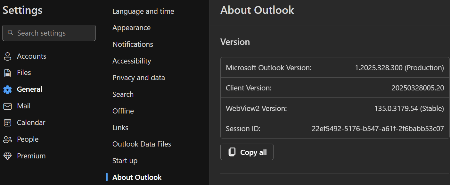
Task: Select the About Outlook page
Action: coord(137,177)
